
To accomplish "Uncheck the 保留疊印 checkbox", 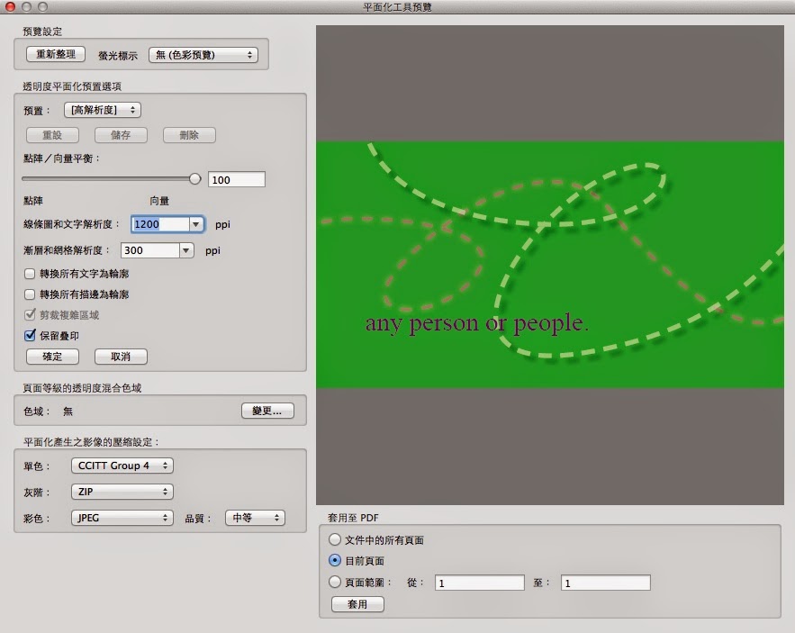I will (30, 336).
